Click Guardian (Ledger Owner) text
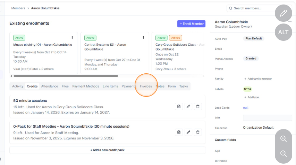296x165 pixels. coord(233,27)
